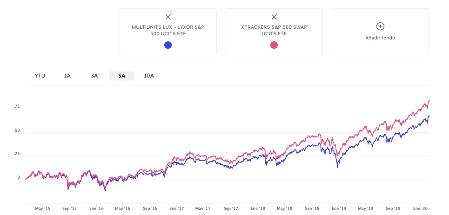Switch chart to the 10A range

(149, 76)
